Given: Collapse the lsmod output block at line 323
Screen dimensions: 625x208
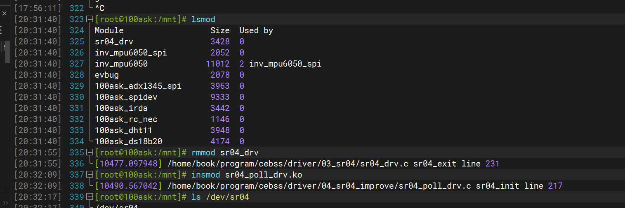Looking at the screenshot, I should (90, 19).
